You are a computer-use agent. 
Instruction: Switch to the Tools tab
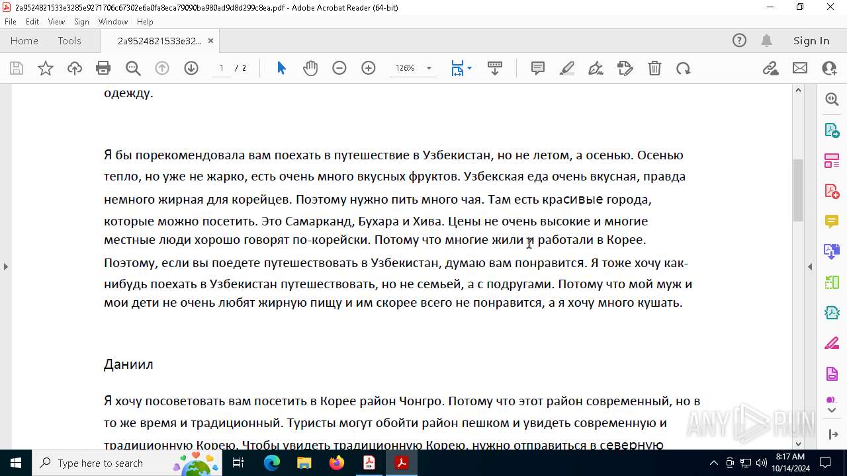(x=69, y=40)
